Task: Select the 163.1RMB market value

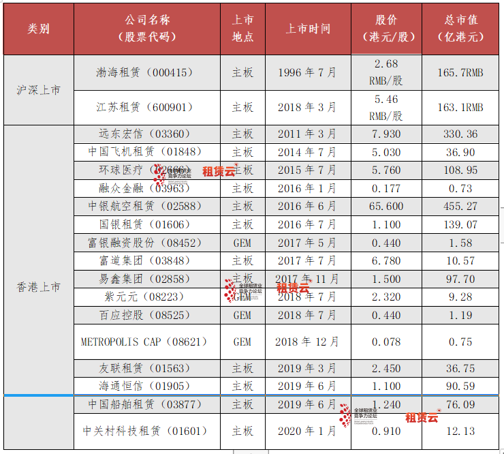Action: click(460, 108)
